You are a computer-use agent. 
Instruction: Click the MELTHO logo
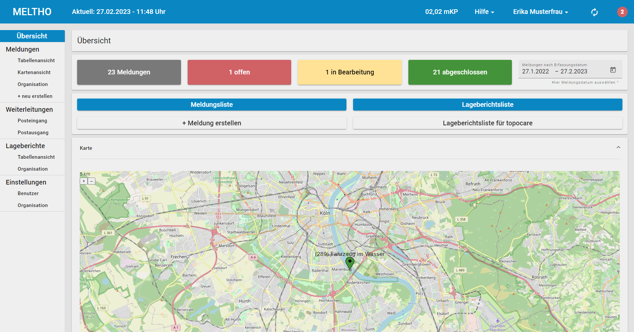[32, 12]
